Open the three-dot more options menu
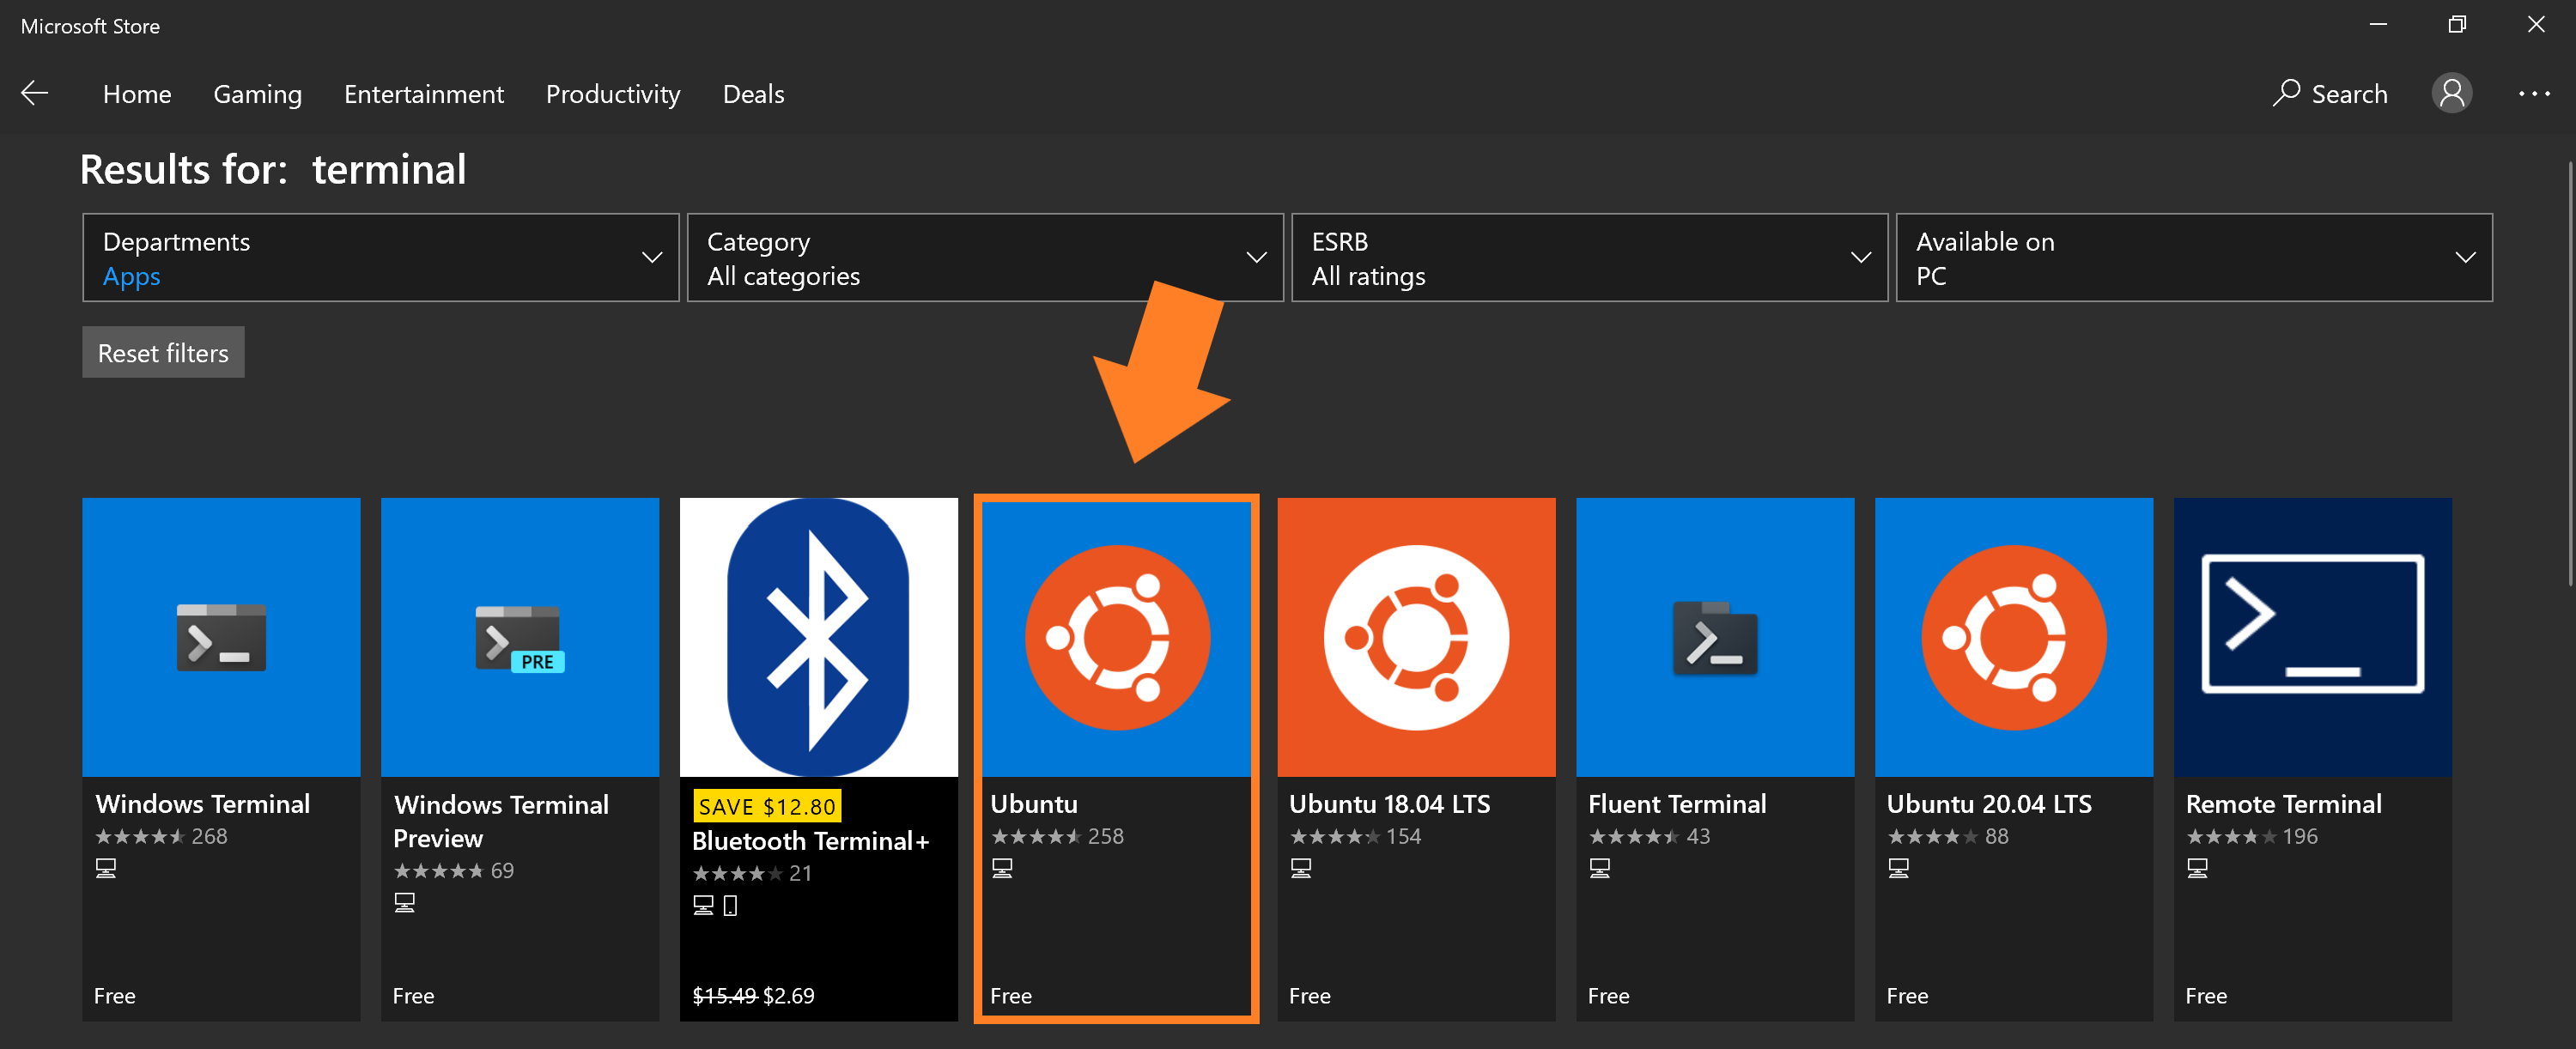This screenshot has height=1049, width=2576. pyautogui.click(x=2533, y=93)
